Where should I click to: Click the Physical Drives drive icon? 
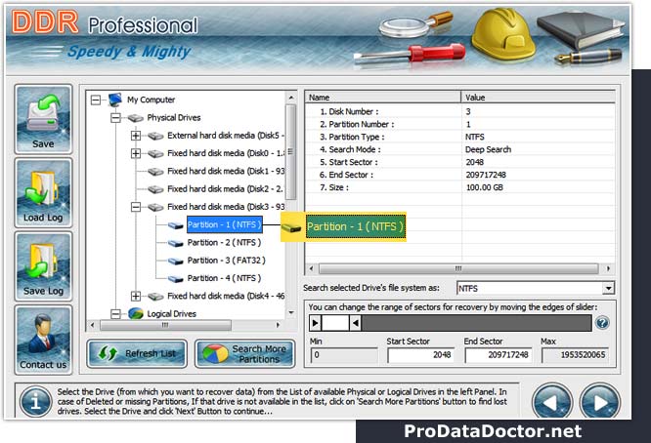tap(135, 118)
